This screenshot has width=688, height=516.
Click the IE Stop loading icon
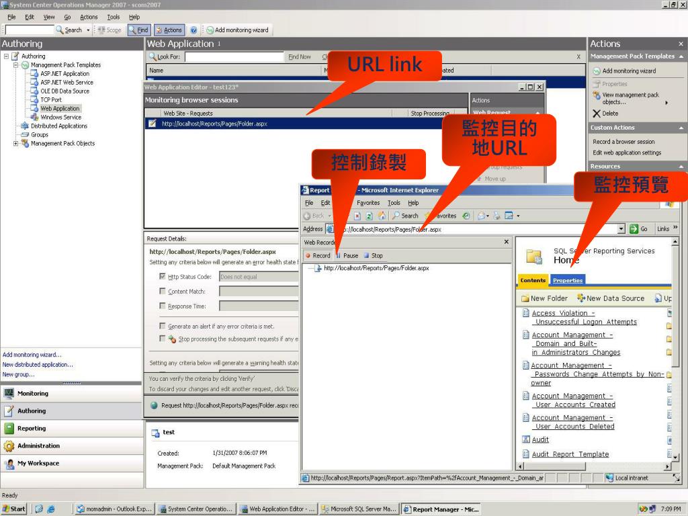point(357,216)
